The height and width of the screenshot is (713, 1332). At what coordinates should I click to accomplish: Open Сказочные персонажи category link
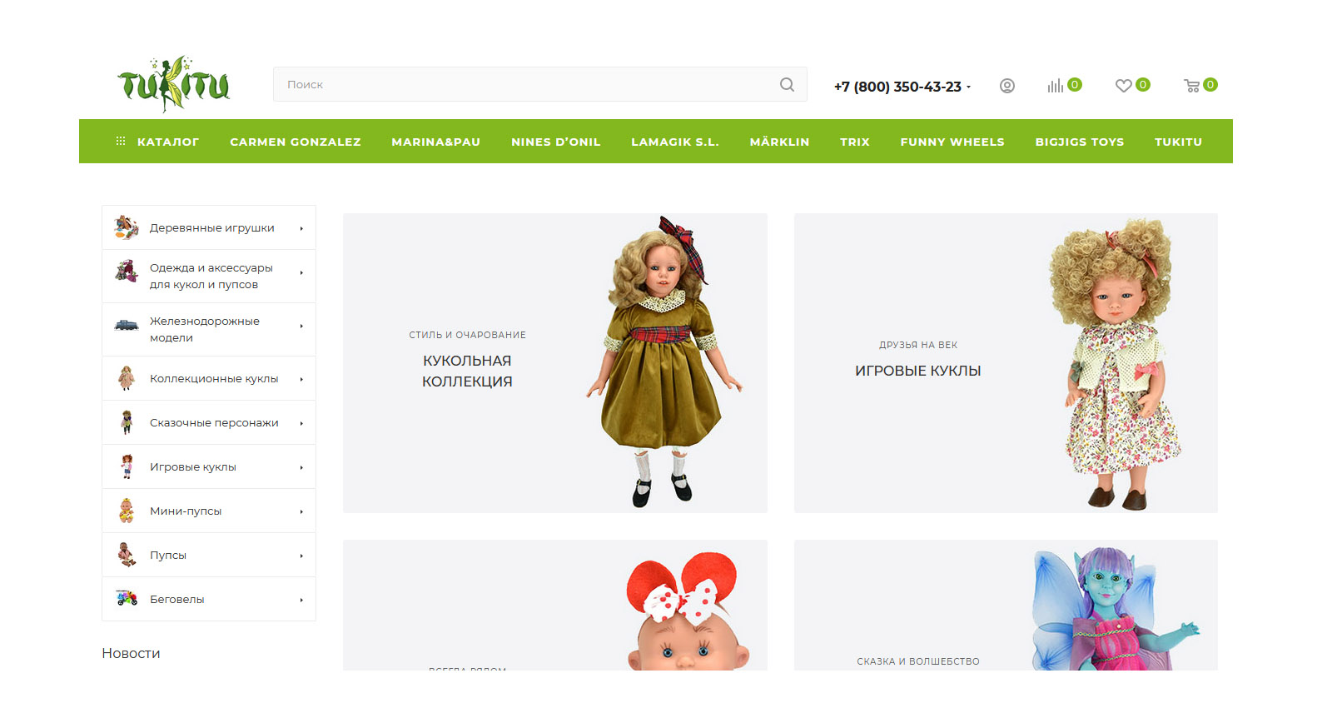[214, 422]
